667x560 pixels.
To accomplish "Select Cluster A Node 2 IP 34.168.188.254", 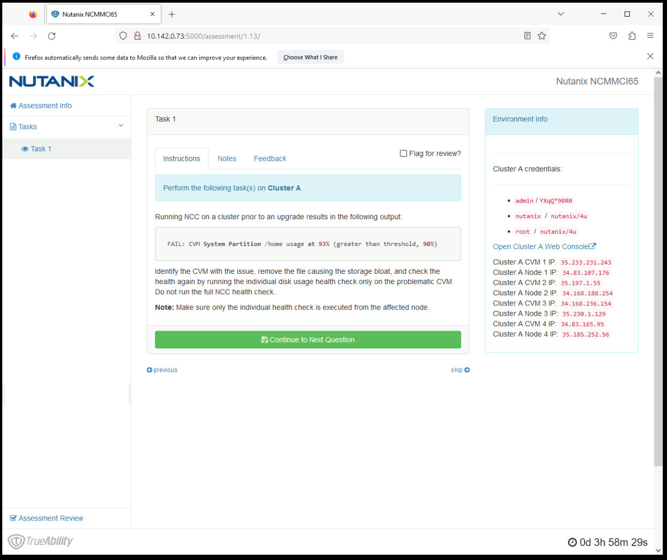I will [x=587, y=293].
